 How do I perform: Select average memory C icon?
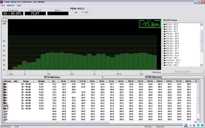[5, 117]
